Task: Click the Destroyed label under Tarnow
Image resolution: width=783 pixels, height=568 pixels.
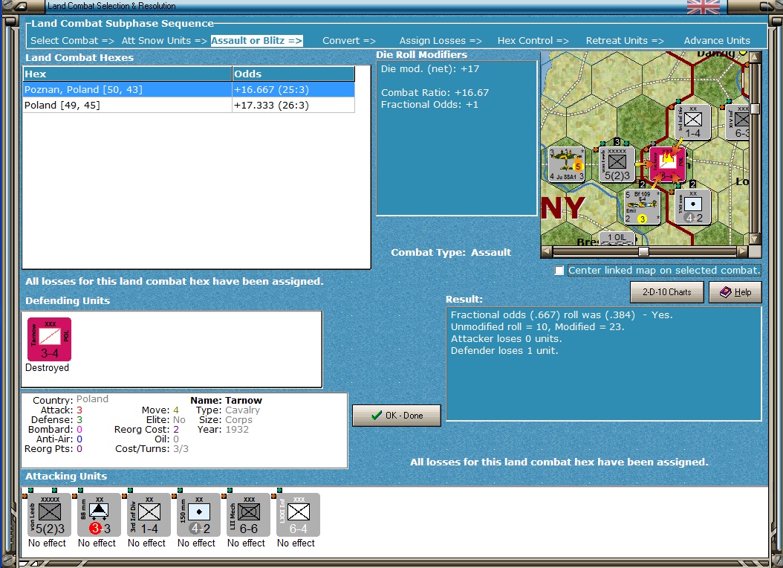Action: point(47,368)
